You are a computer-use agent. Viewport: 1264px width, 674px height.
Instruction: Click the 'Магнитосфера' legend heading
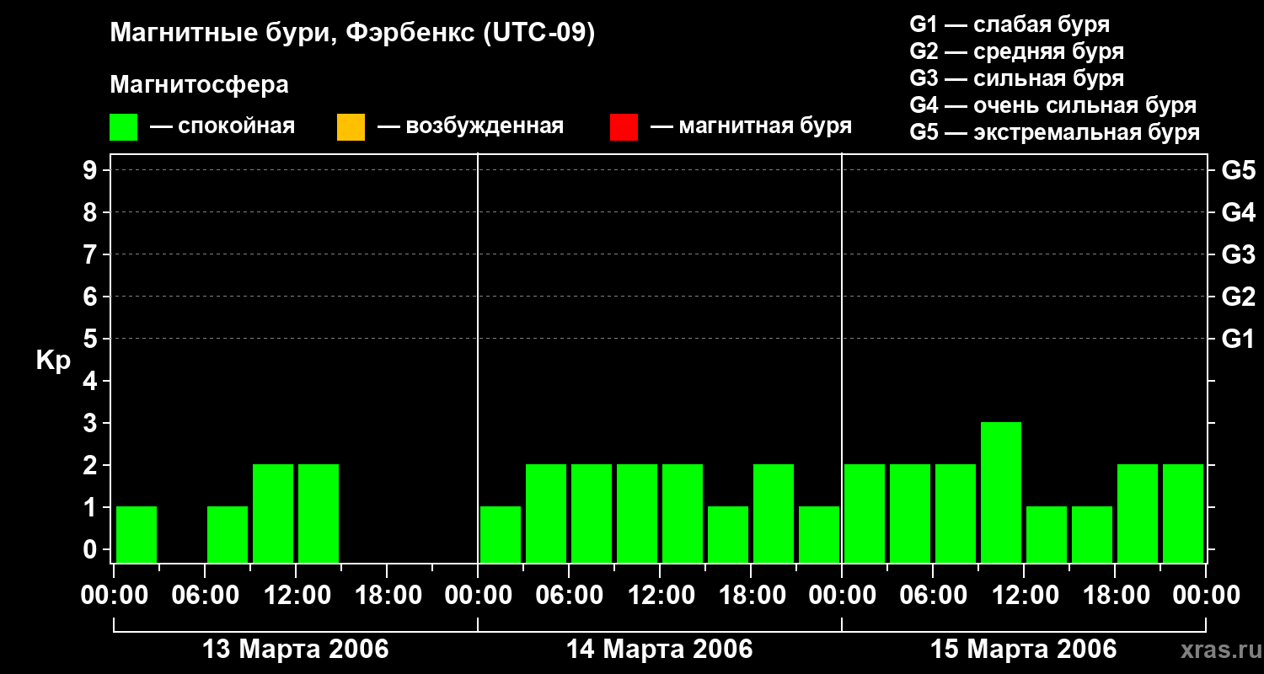tap(200, 85)
